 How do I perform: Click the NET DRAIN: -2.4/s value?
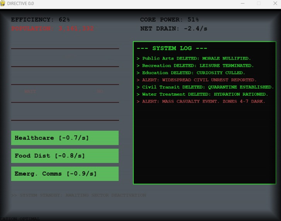coord(174,29)
